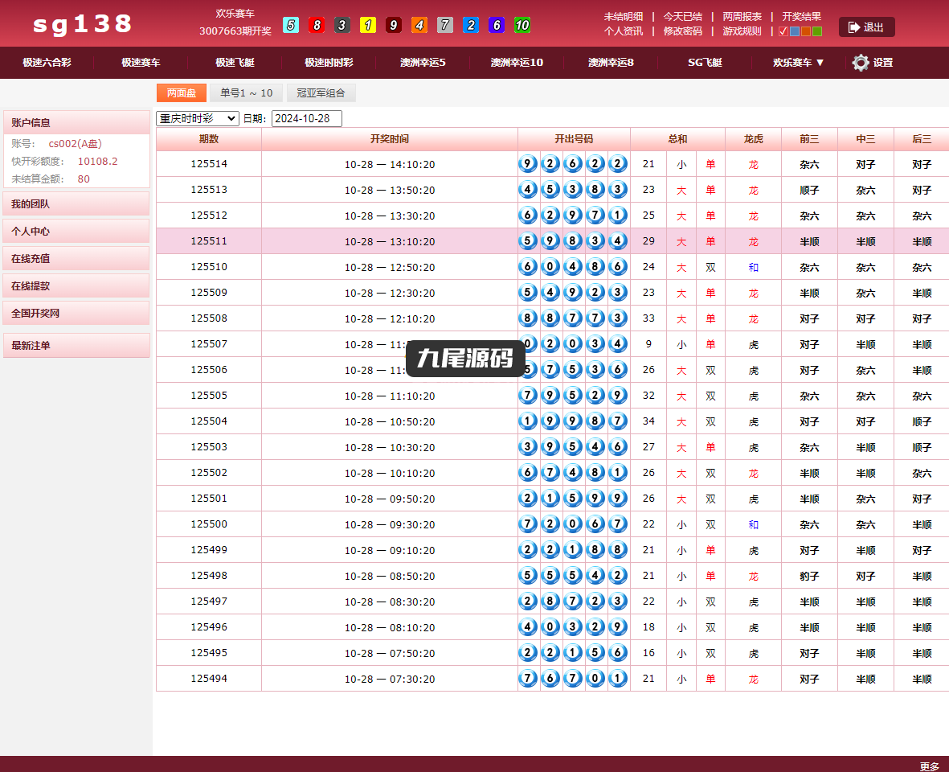The image size is (949, 772).
Task: Click the sg138 site logo
Action: pos(82,24)
